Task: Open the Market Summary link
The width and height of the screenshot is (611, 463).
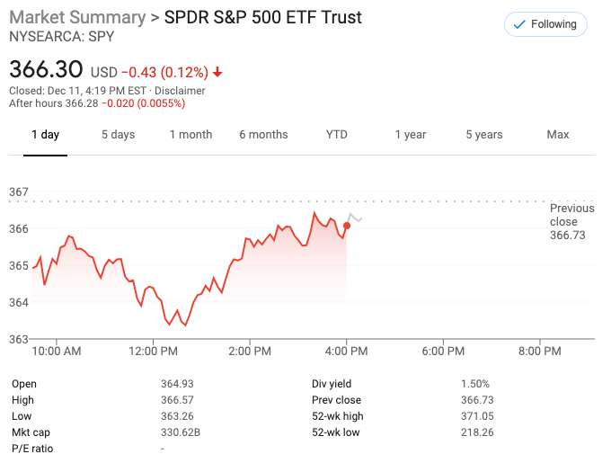Action: point(77,18)
